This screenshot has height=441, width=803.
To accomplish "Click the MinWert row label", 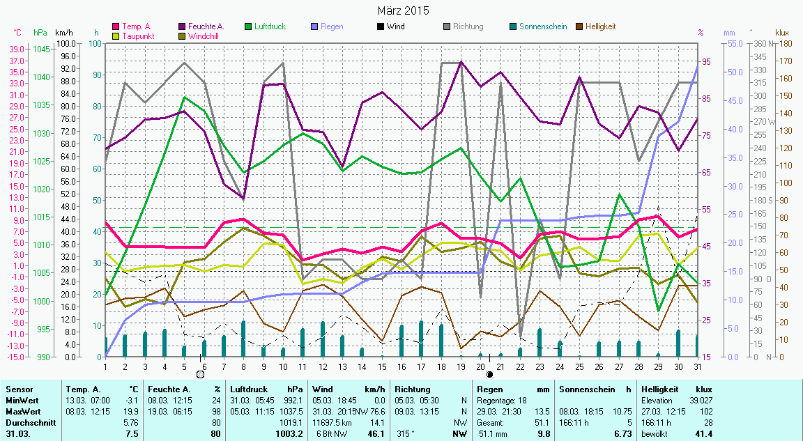I will [x=22, y=401].
